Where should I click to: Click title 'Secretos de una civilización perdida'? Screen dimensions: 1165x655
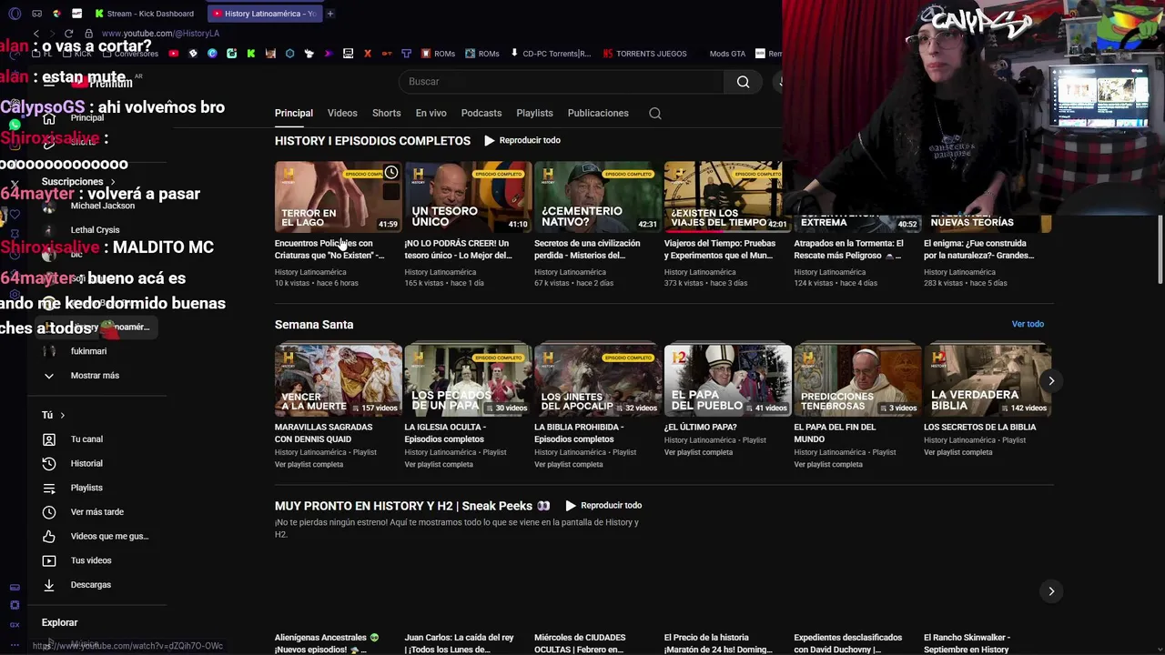point(587,249)
